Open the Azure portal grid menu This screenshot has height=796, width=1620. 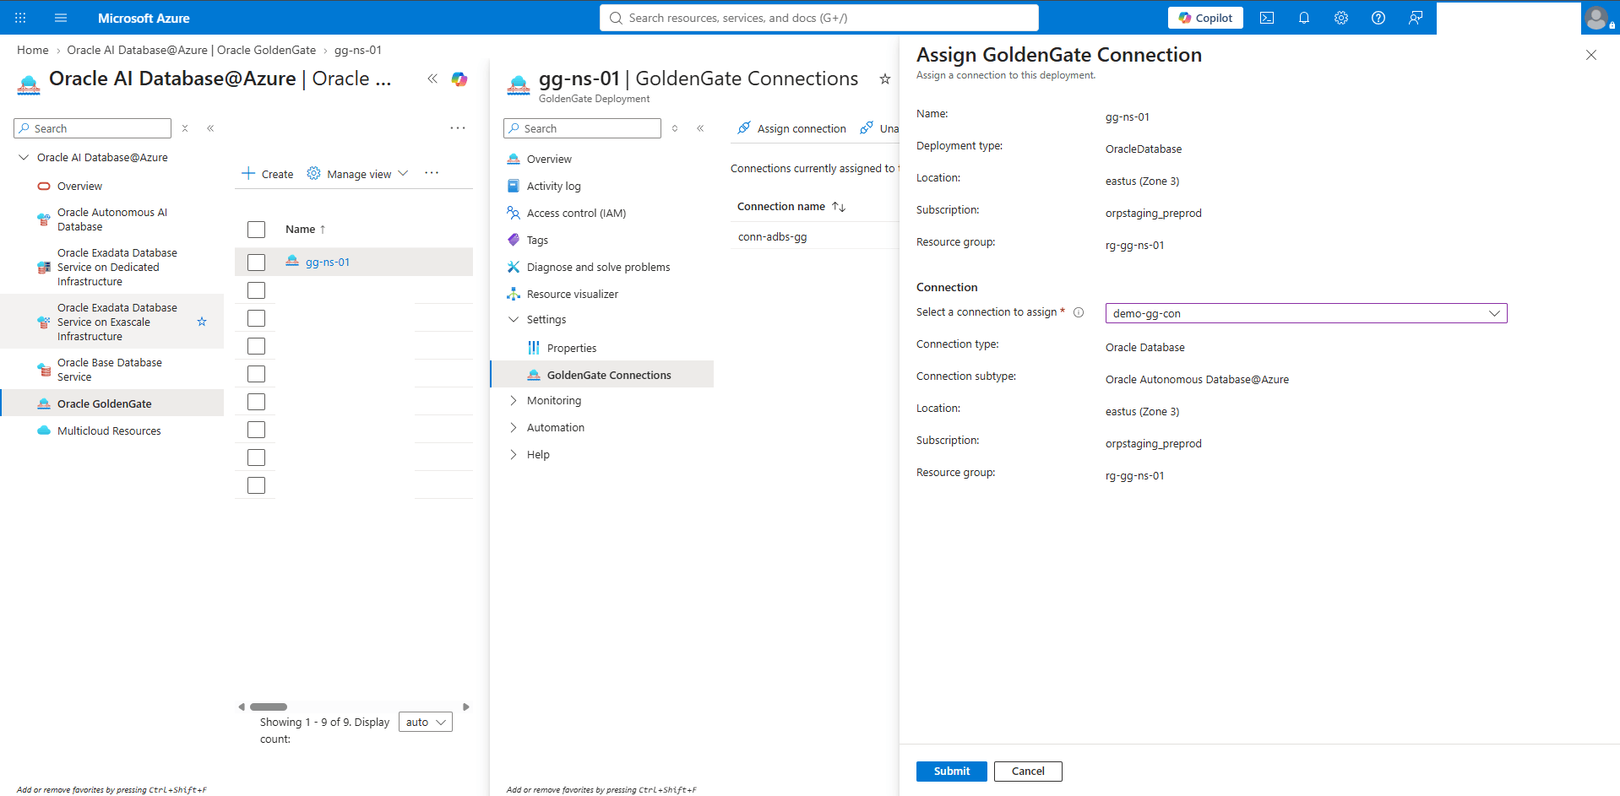20,18
